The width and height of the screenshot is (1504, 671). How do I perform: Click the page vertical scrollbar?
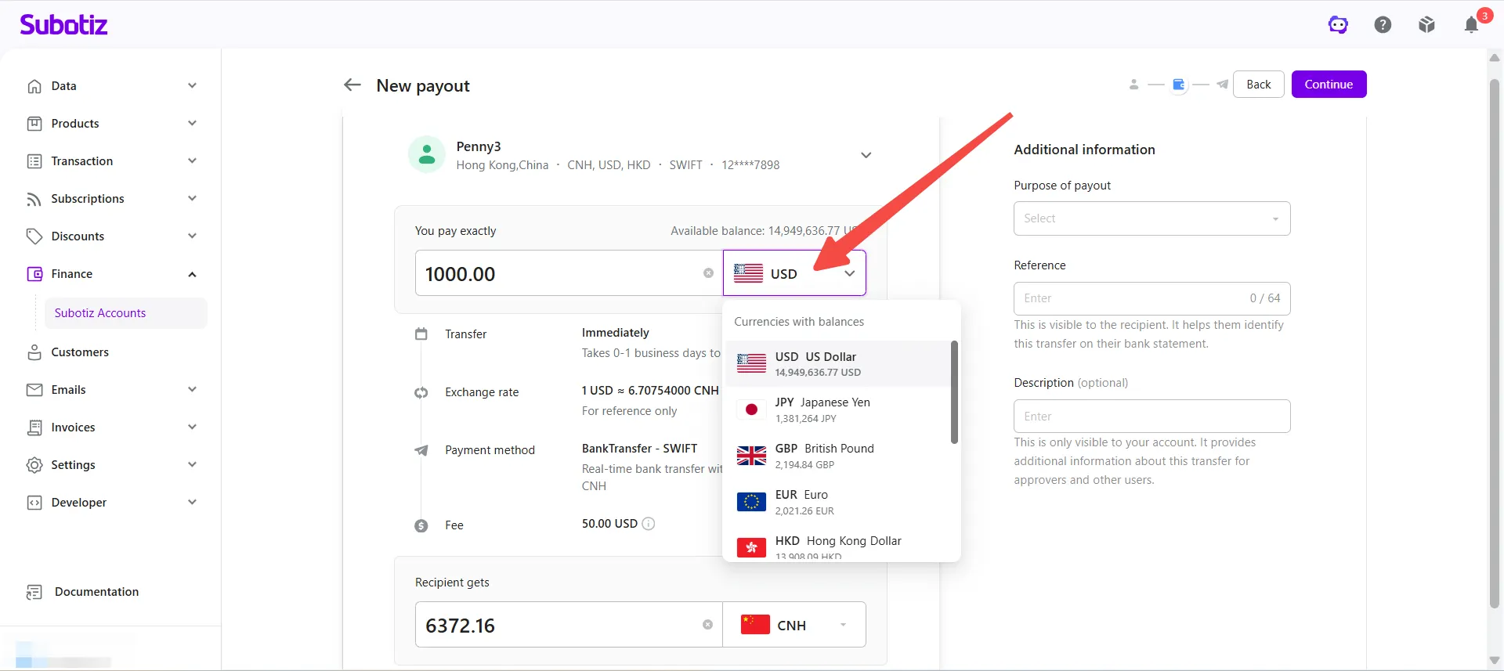[x=1495, y=345]
